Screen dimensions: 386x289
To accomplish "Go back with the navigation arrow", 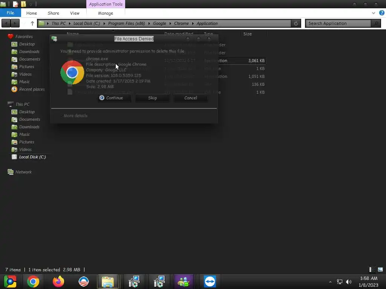I will tap(6, 23).
